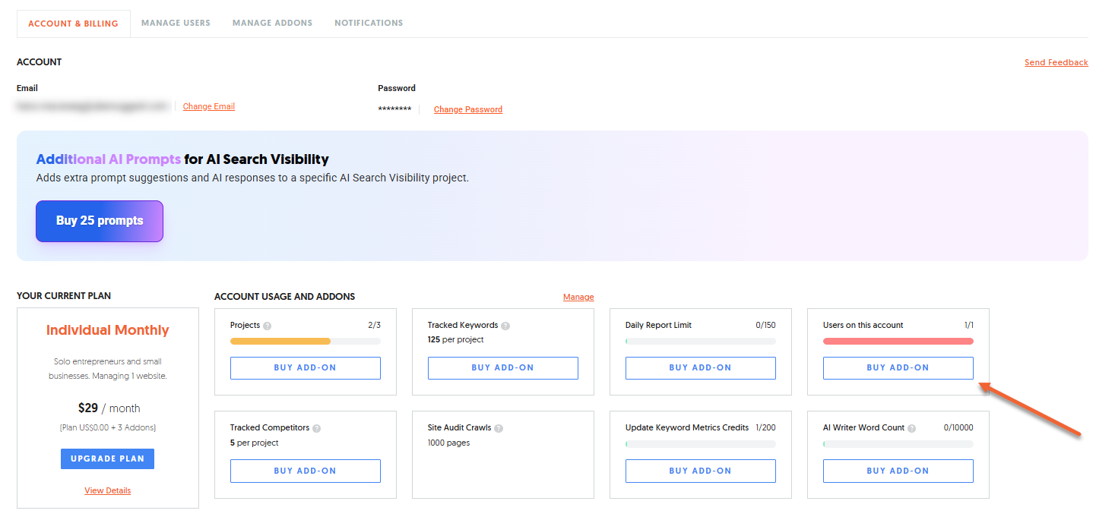
Task: Click the 0/150 daily report count
Action: [x=765, y=325]
